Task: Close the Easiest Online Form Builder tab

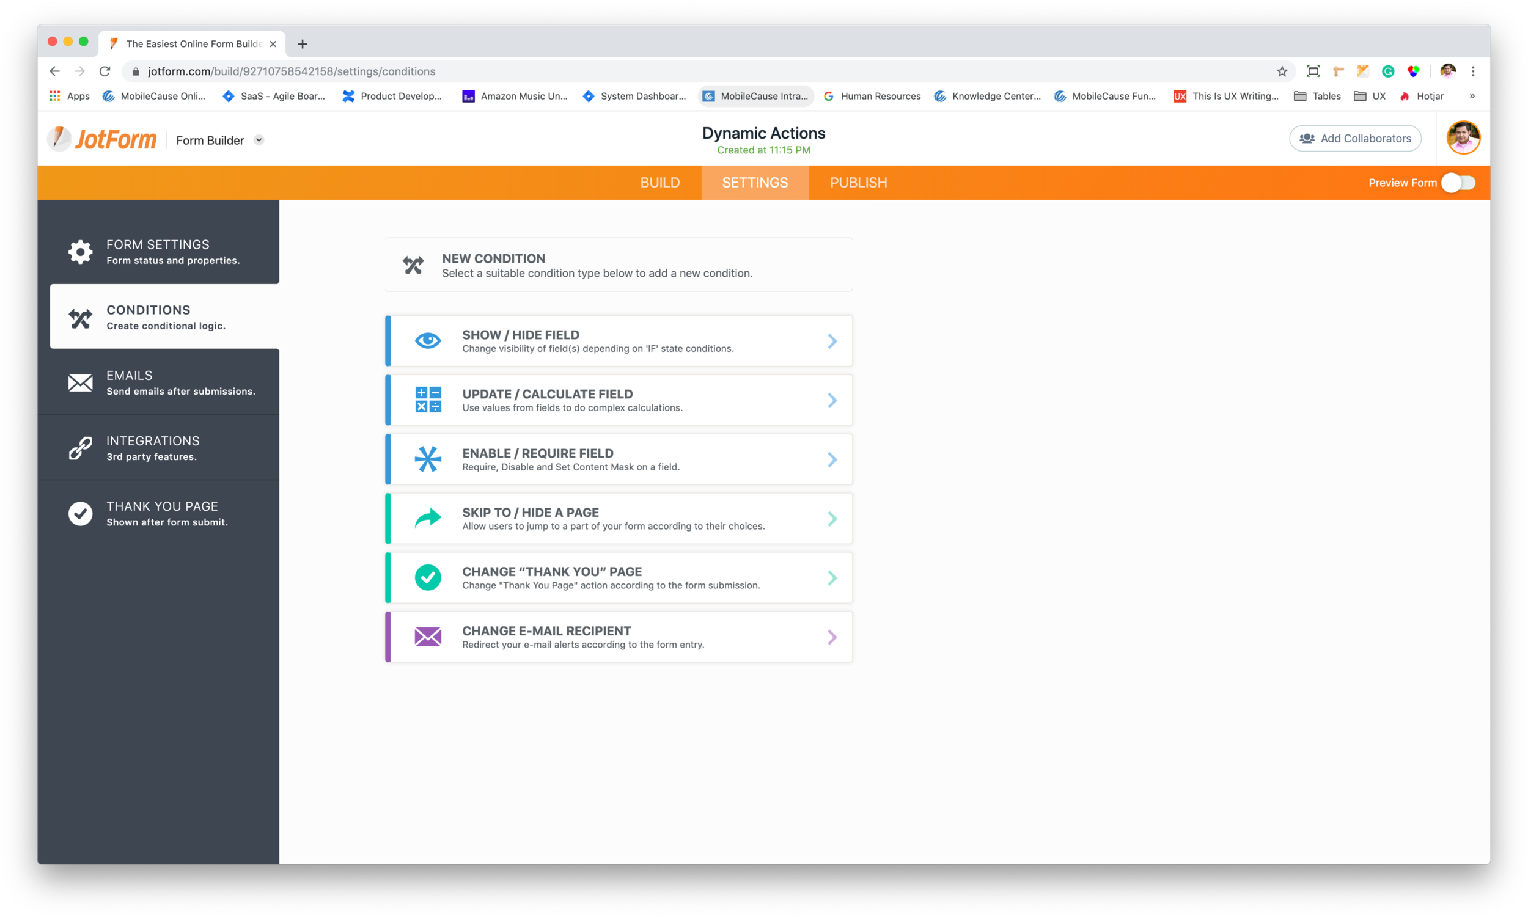Action: (273, 44)
